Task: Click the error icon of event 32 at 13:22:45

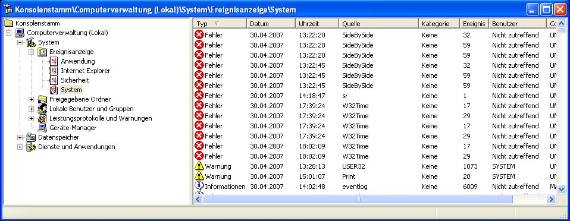Action: tap(199, 65)
